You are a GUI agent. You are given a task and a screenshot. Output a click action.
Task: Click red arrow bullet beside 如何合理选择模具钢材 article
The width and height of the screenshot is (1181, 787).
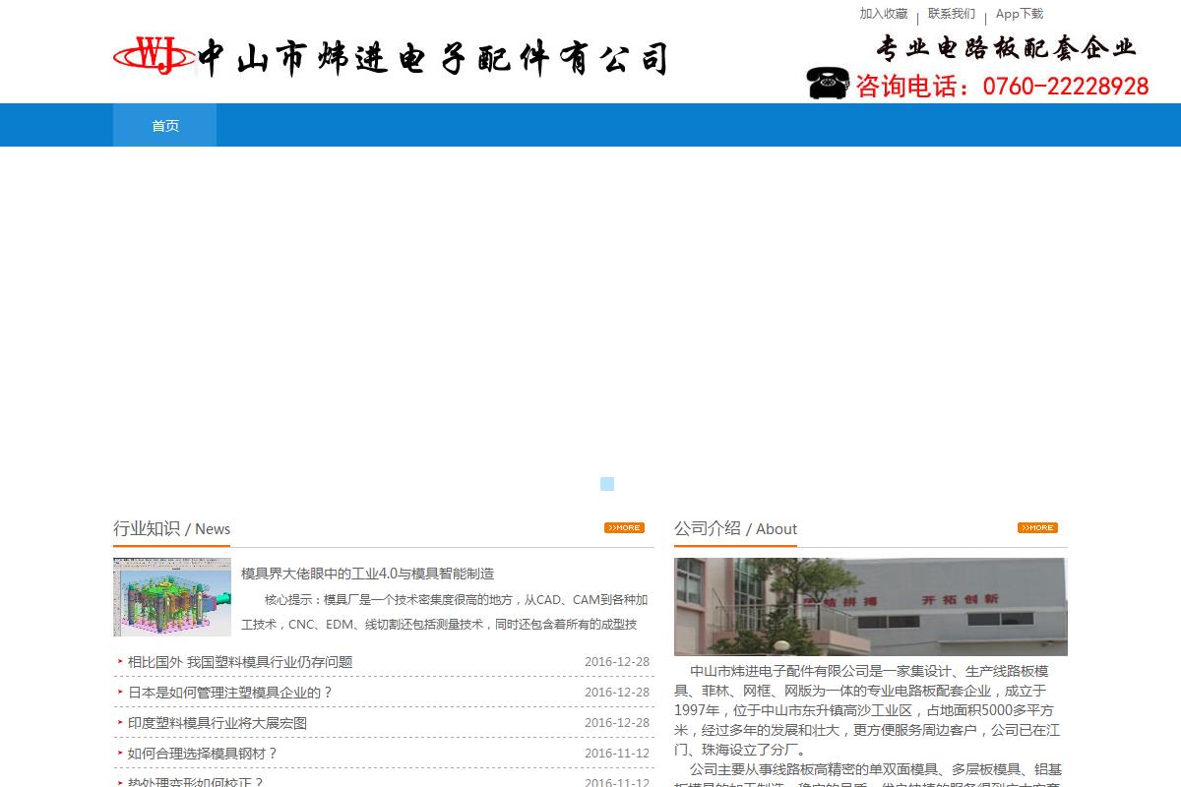(120, 753)
